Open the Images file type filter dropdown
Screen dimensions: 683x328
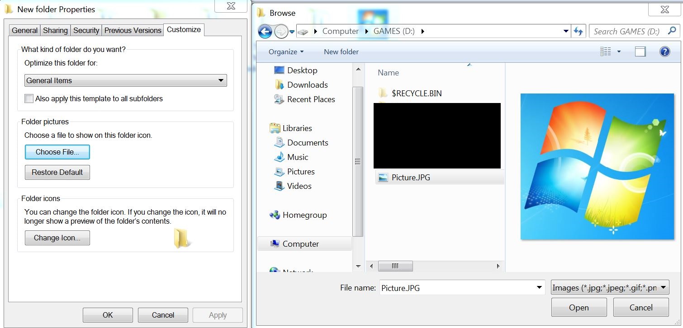[x=610, y=288]
